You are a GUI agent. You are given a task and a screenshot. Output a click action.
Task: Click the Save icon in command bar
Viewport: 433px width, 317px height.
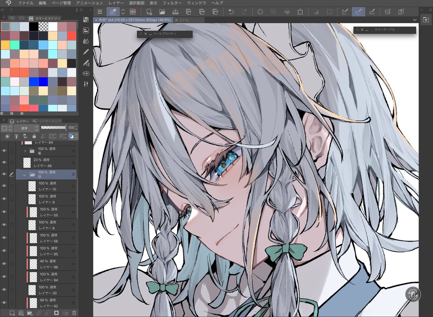point(175,12)
